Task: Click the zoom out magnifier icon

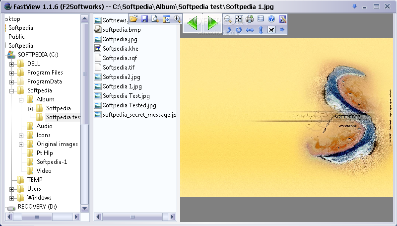Action: (228, 19)
